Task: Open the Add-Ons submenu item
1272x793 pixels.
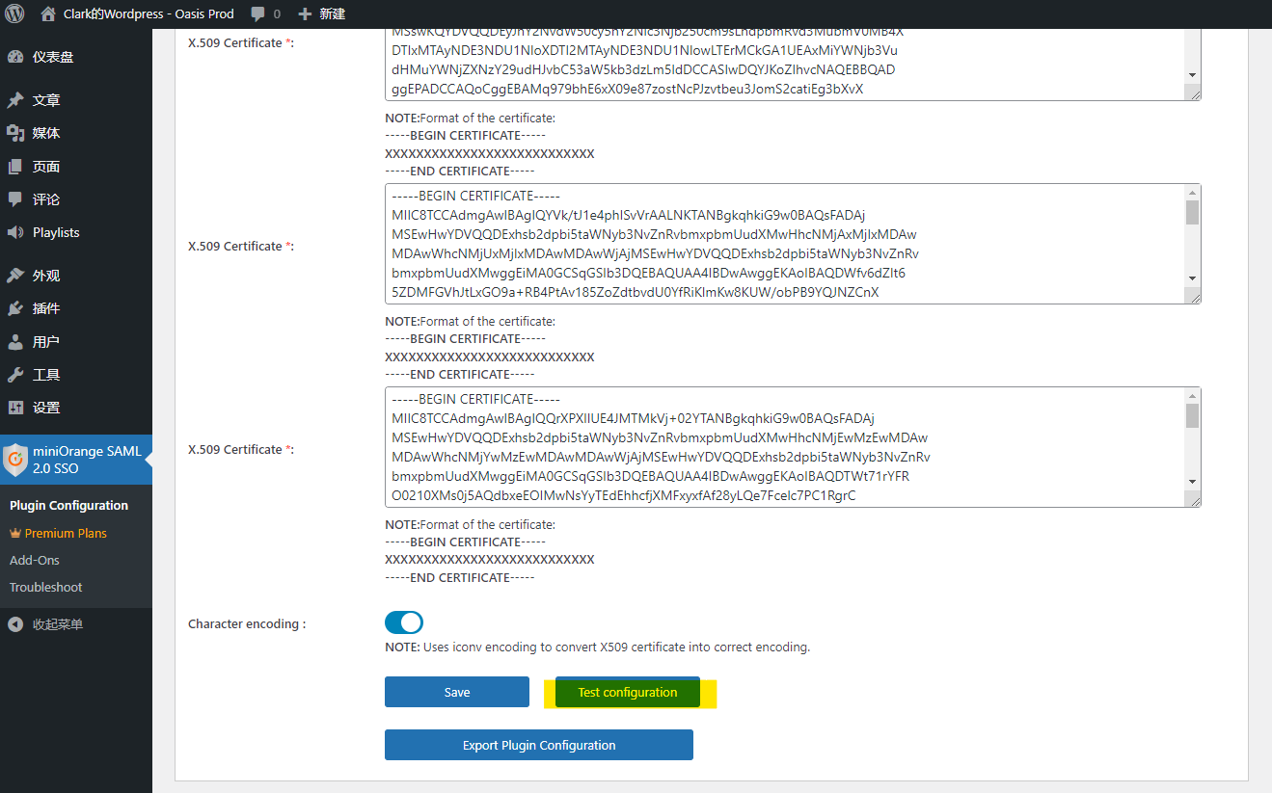Action: coord(35,560)
